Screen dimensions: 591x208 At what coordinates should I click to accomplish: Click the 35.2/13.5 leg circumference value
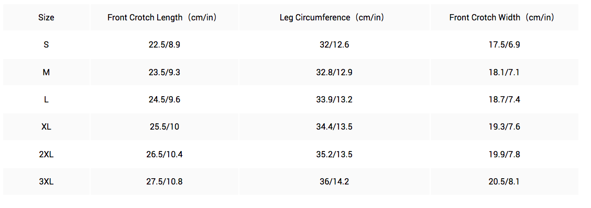click(x=334, y=154)
